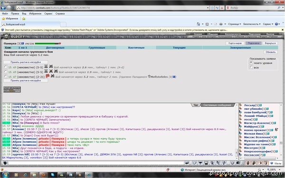Click into the chat message input field
Viewport: 285px width, 178px height.
click(x=96, y=163)
